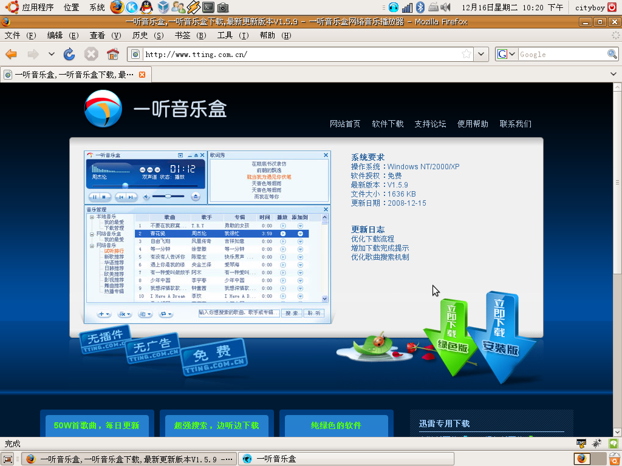Click the greyed forward arrow
This screenshot has height=466, width=622.
coord(33,54)
